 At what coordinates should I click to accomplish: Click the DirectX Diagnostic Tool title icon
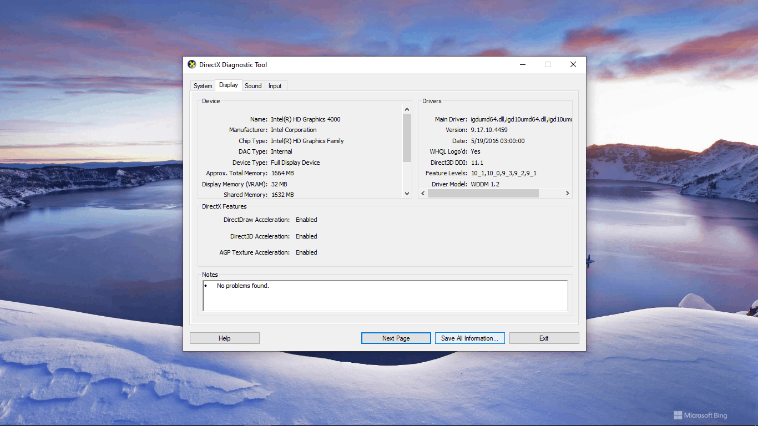click(x=192, y=64)
